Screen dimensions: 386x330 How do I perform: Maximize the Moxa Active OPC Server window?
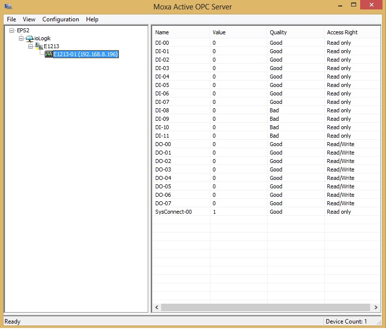[354, 4]
